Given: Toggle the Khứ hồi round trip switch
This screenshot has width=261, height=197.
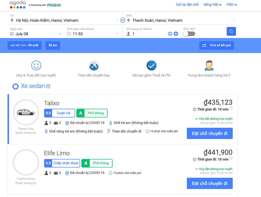Looking at the screenshot, I should 189,34.
